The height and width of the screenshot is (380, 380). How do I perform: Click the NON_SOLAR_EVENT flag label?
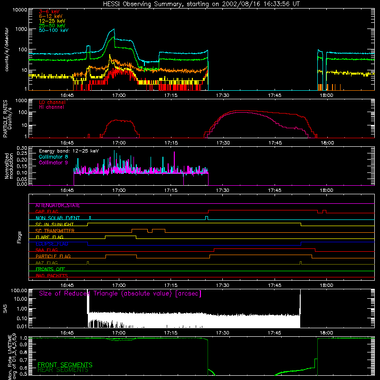tap(57, 218)
